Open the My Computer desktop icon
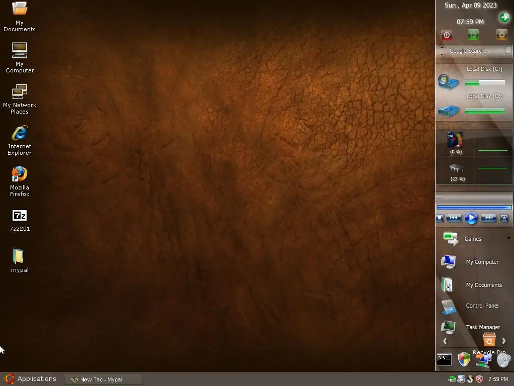The width and height of the screenshot is (514, 386). (x=20, y=57)
